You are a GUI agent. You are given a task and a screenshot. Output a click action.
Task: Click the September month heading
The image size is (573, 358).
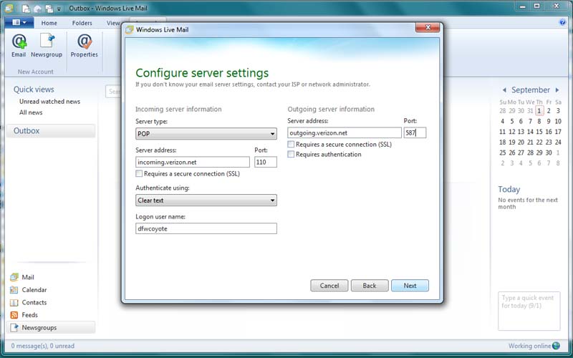[531, 90]
